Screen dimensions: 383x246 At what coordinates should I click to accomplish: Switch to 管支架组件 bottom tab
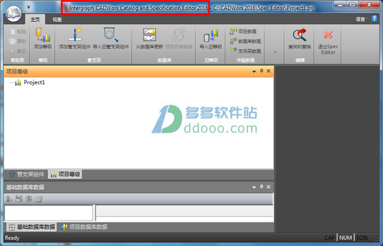tap(26, 174)
